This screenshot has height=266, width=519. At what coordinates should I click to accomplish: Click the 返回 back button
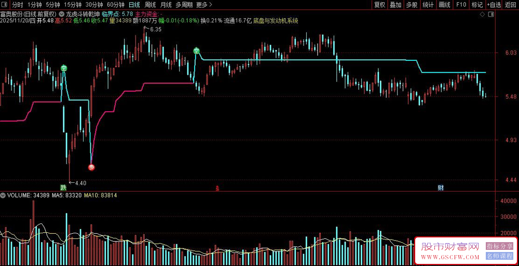pos(510,5)
